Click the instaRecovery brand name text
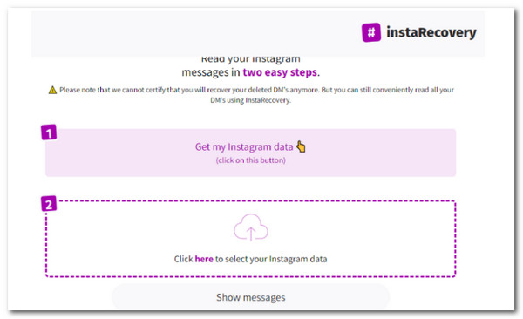The height and width of the screenshot is (319, 523). pyautogui.click(x=431, y=33)
